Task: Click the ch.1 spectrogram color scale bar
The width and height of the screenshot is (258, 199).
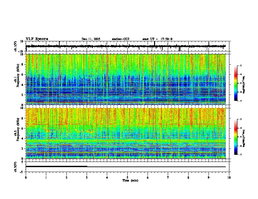Action: point(236,83)
